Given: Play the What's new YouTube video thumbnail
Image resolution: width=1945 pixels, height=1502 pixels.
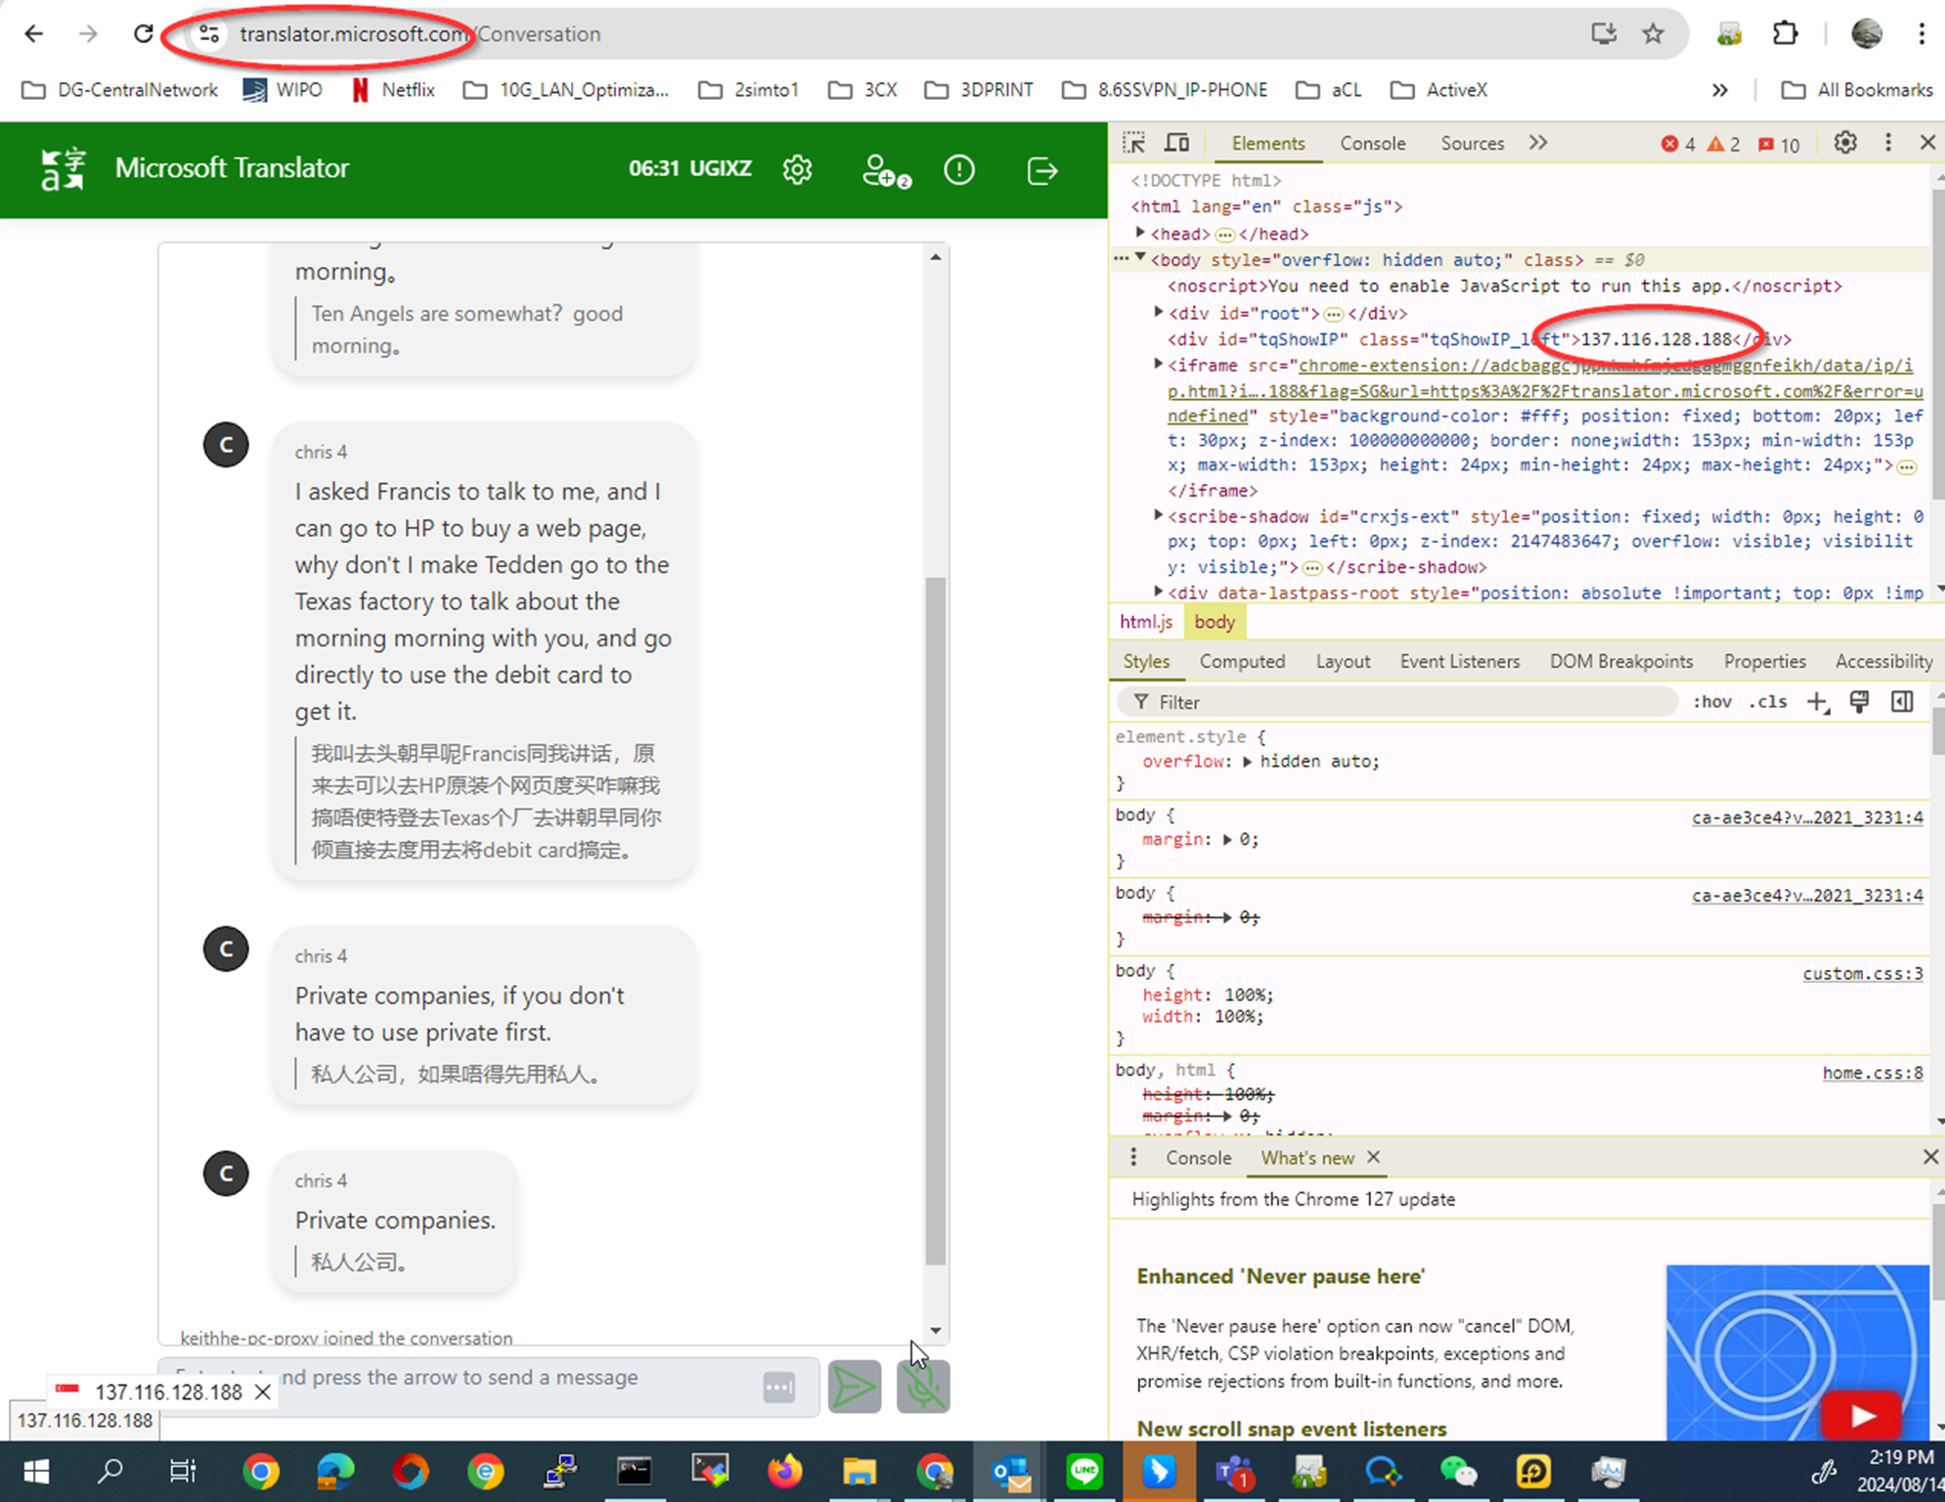Looking at the screenshot, I should 1861,1415.
